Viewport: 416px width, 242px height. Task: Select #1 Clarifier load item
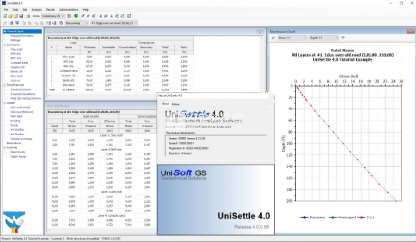tap(17, 130)
